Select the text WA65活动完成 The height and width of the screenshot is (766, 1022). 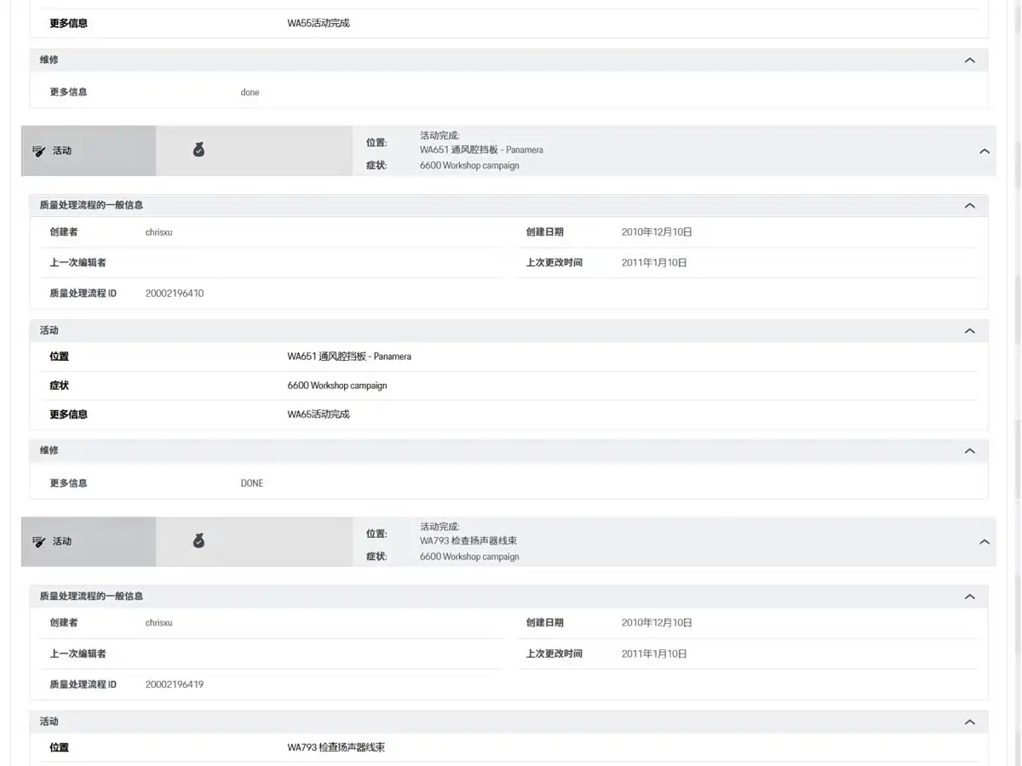pyautogui.click(x=319, y=414)
